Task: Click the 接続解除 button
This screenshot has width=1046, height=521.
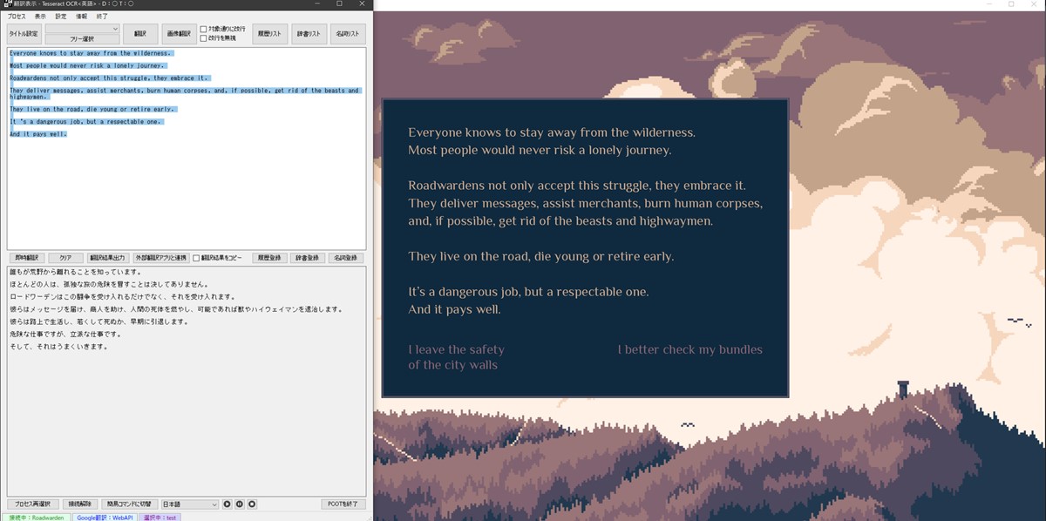Action: click(x=81, y=504)
